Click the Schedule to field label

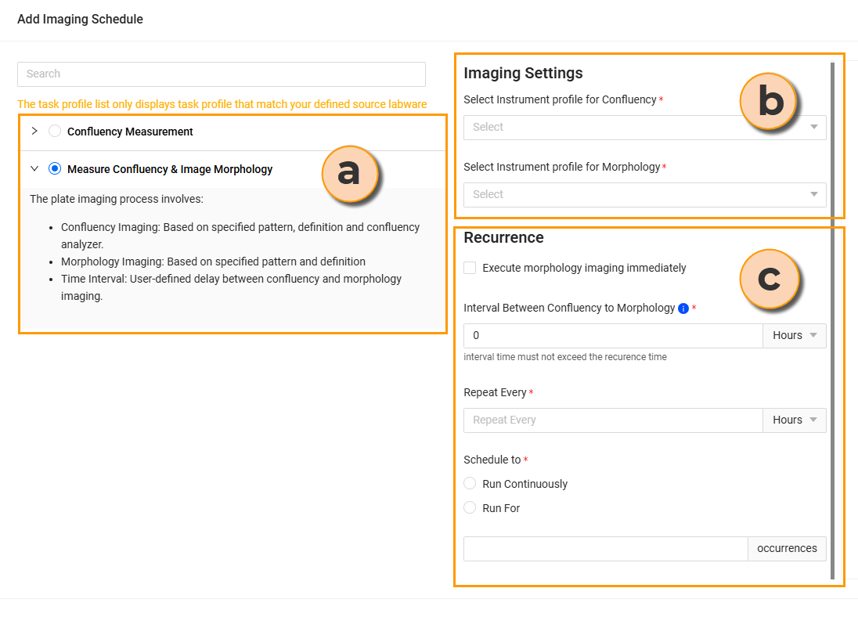tap(492, 460)
